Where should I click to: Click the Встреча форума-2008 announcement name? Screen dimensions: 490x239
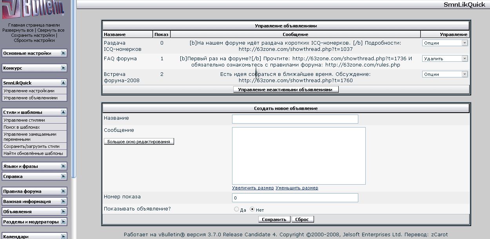tap(122, 77)
